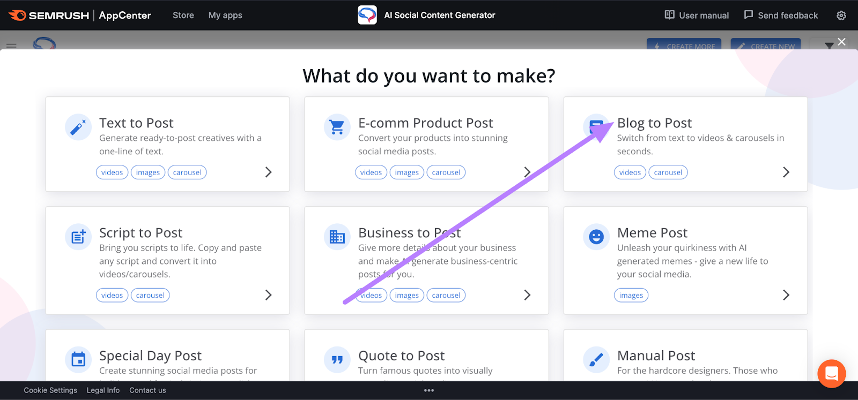Open Cookie Settings in footer
This screenshot has width=858, height=400.
(x=50, y=390)
